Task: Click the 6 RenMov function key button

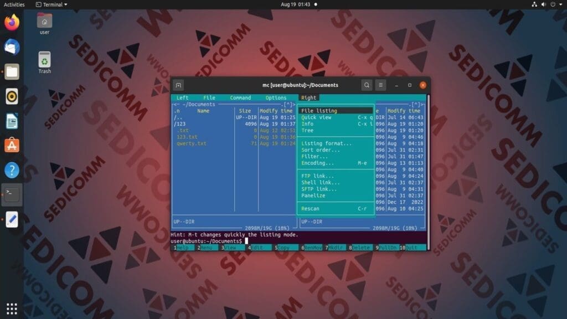Action: [311, 248]
